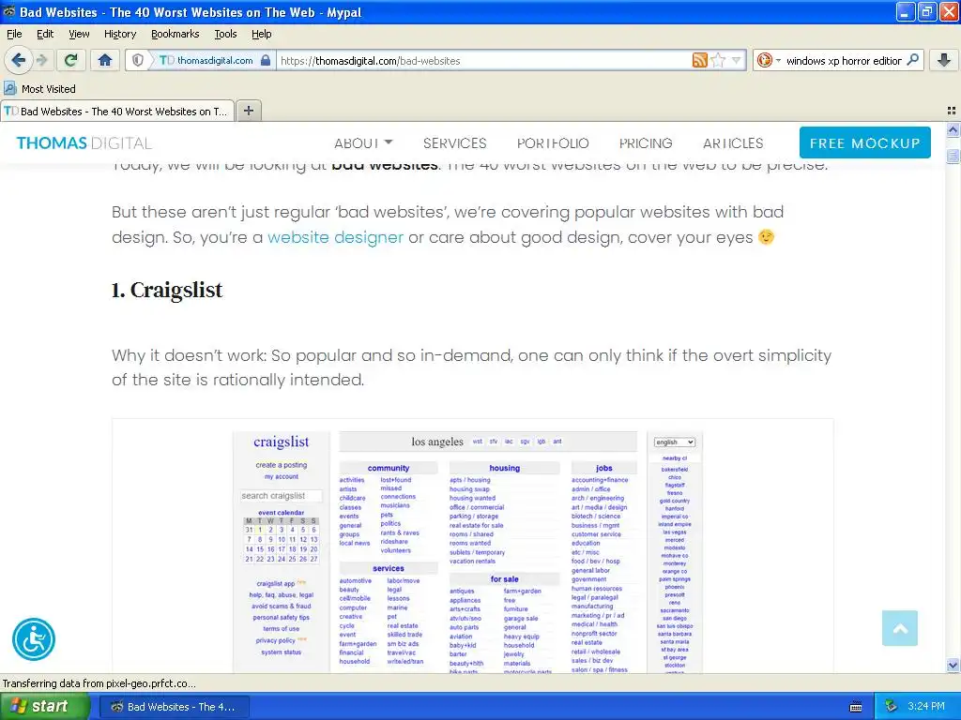Click the search box with horror edition text

pyautogui.click(x=844, y=60)
